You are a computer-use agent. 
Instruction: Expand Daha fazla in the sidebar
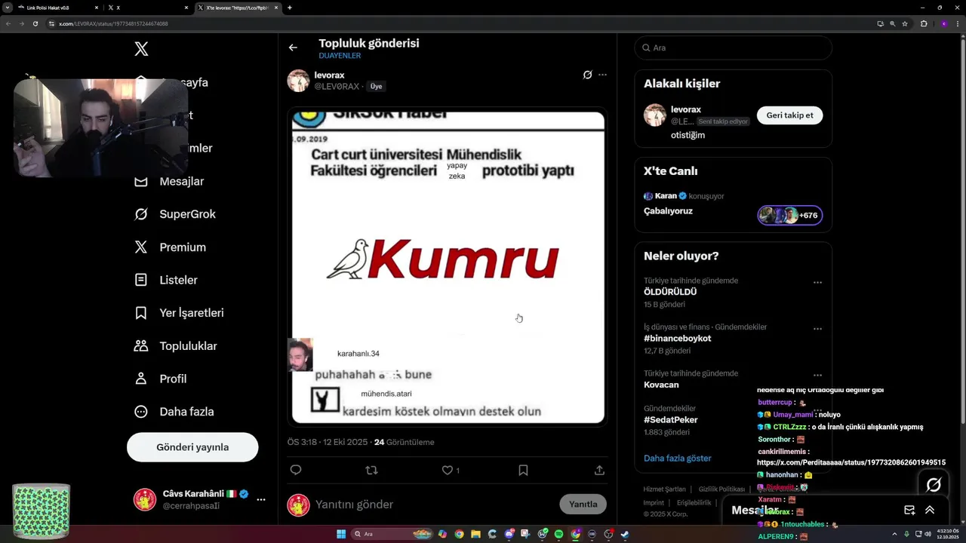174,412
